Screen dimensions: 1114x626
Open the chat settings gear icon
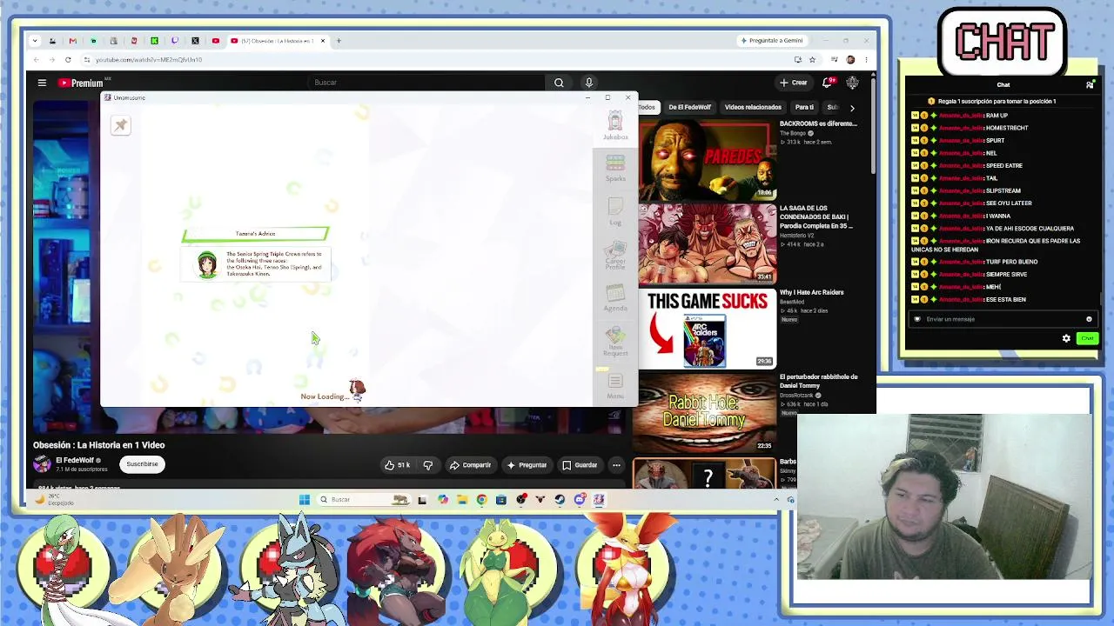click(1066, 338)
